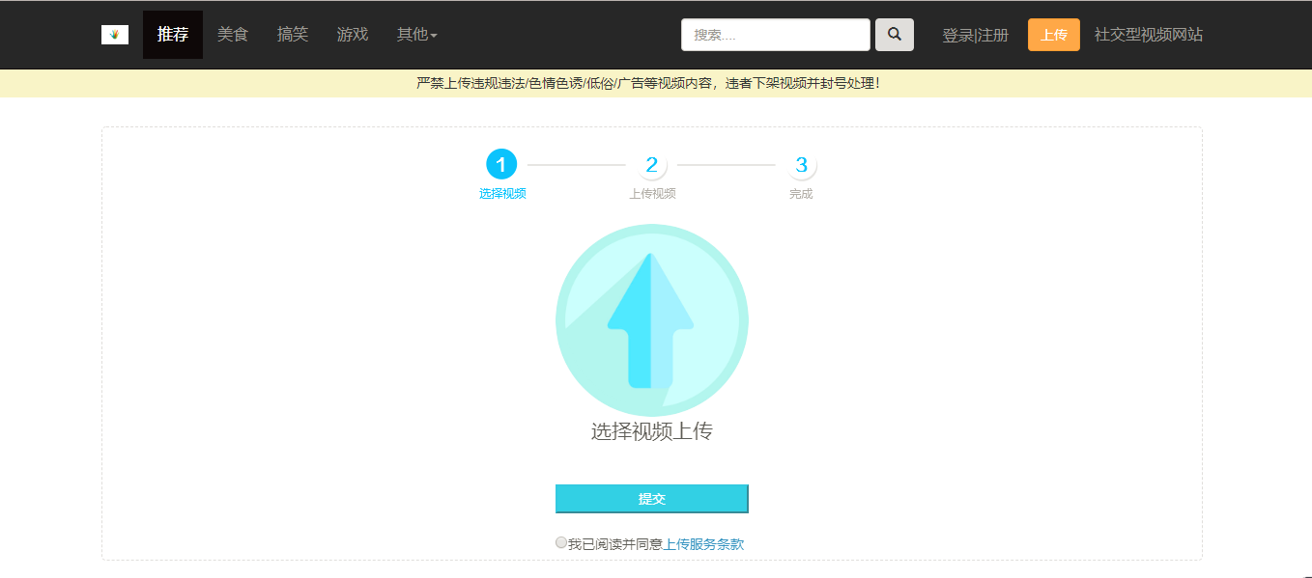Click the 提交 submit button
1312x578 pixels.
tap(652, 499)
